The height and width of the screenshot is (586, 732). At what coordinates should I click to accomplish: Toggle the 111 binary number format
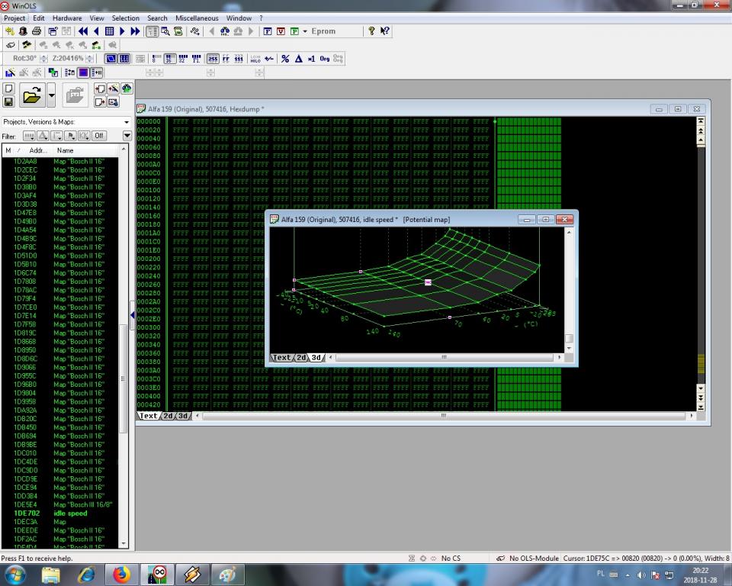point(239,59)
